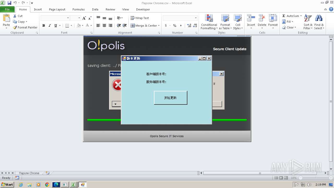Align text to the top

[x=98, y=18]
